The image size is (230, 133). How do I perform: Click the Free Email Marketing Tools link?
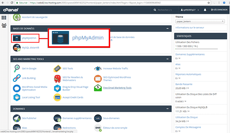(117, 87)
